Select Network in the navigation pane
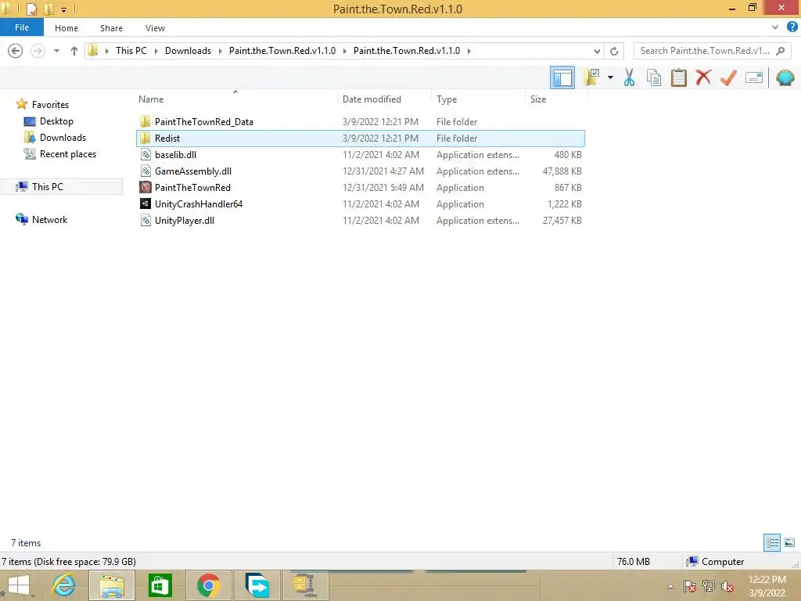This screenshot has height=601, width=801. pyautogui.click(x=49, y=220)
